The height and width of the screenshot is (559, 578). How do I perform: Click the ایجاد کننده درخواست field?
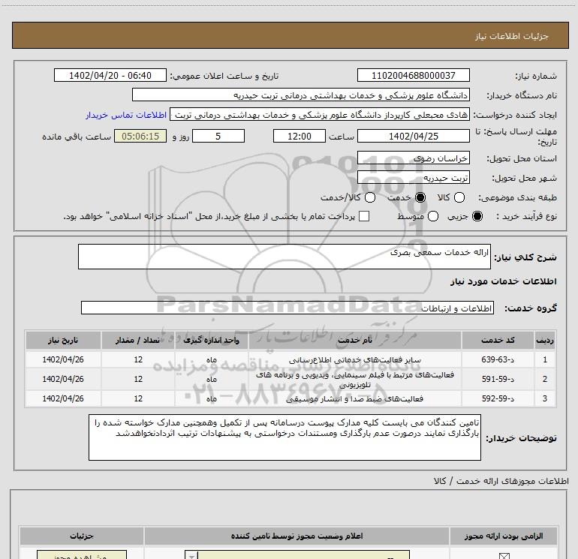320,115
